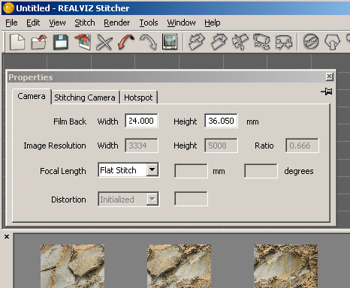Switch to the Hotspot tab
The image size is (350, 288).
tap(138, 97)
